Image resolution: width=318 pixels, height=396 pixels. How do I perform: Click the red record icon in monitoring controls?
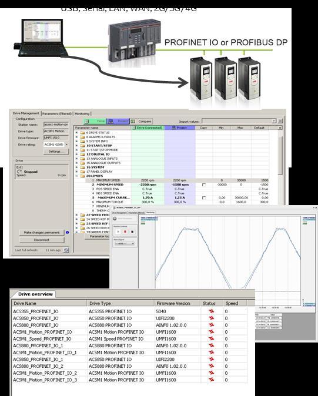pos(125,231)
